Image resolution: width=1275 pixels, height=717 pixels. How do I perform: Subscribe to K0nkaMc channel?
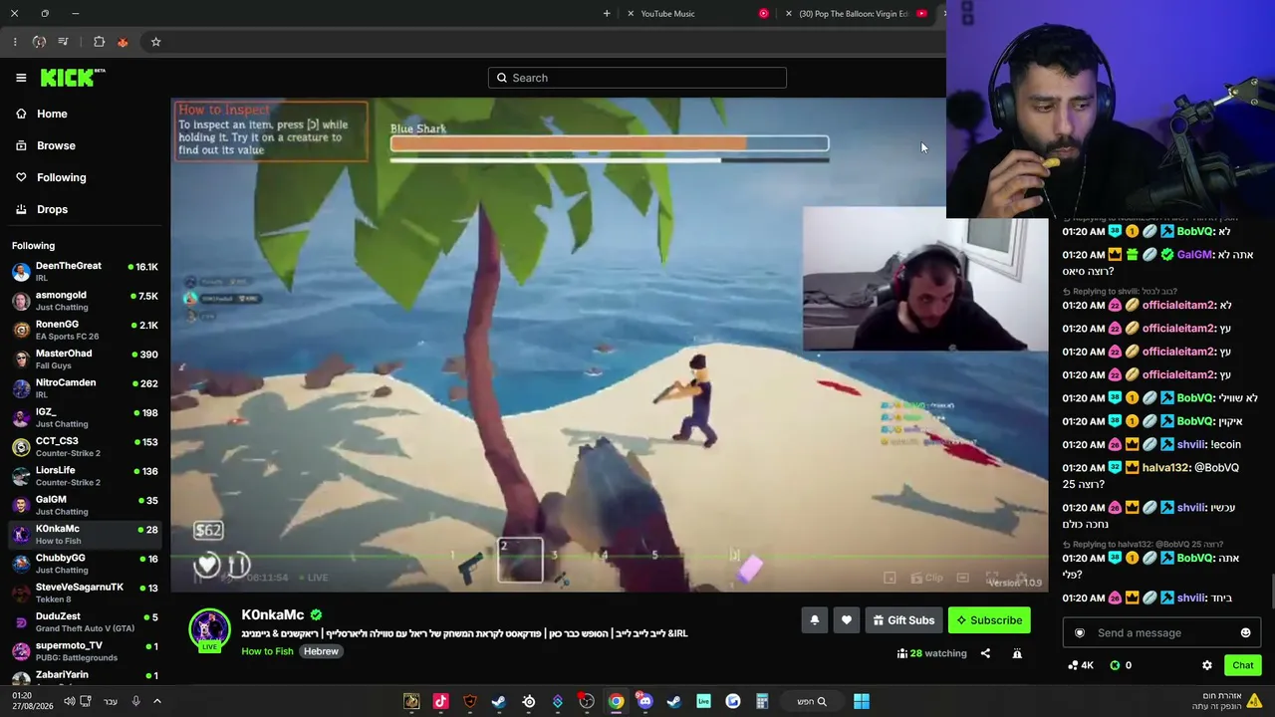point(989,620)
